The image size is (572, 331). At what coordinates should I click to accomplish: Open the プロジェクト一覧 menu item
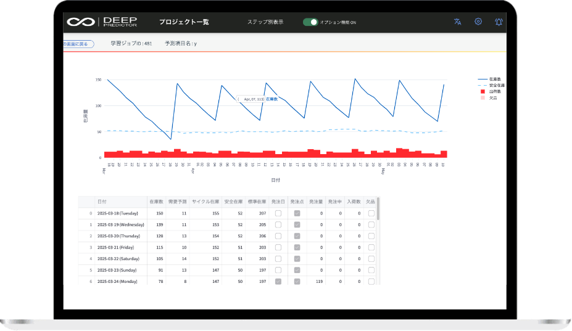pos(184,22)
